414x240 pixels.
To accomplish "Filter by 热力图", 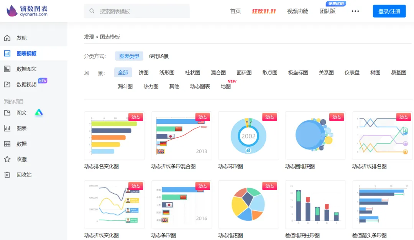I will [151, 86].
